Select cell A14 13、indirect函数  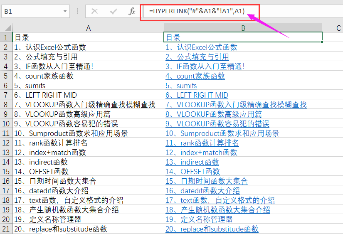click(x=88, y=162)
